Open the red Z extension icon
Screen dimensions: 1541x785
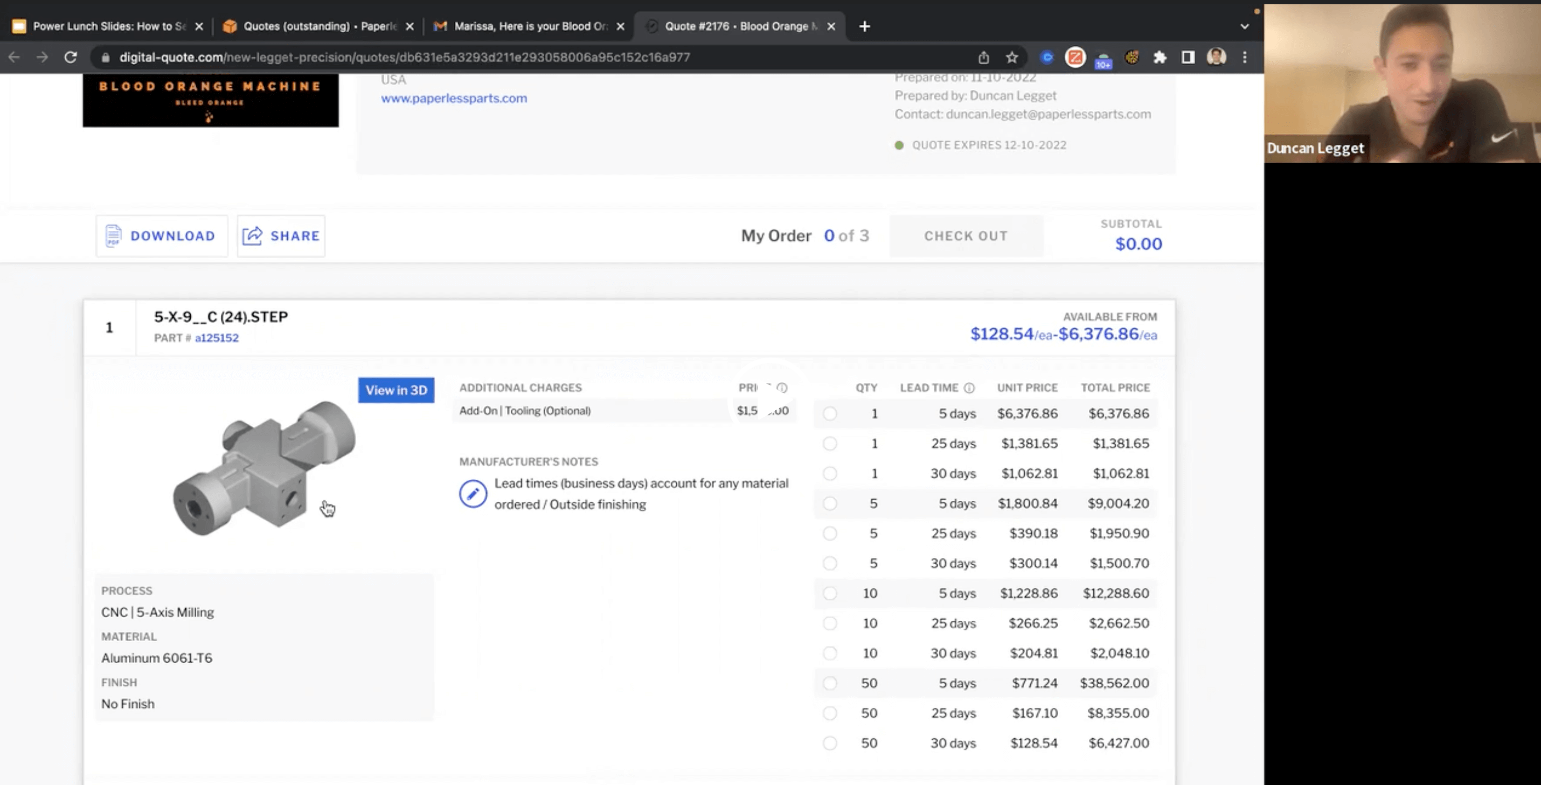pyautogui.click(x=1075, y=58)
